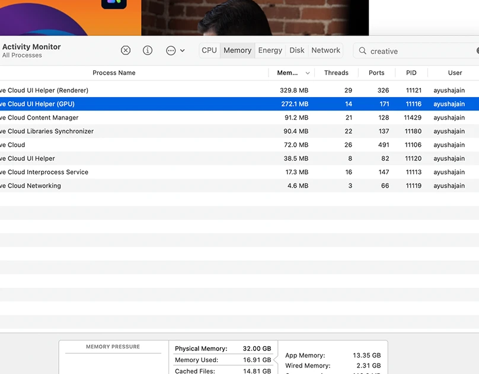Sort by PID column header
The image size is (479, 374).
click(x=411, y=73)
